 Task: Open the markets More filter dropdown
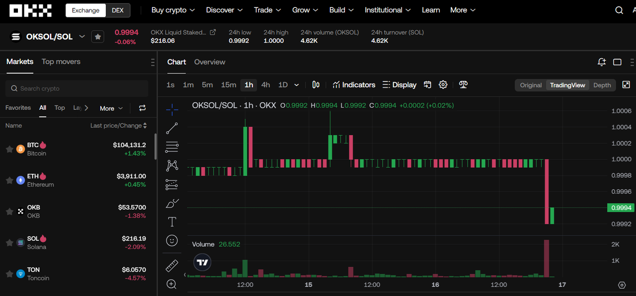pyautogui.click(x=111, y=108)
